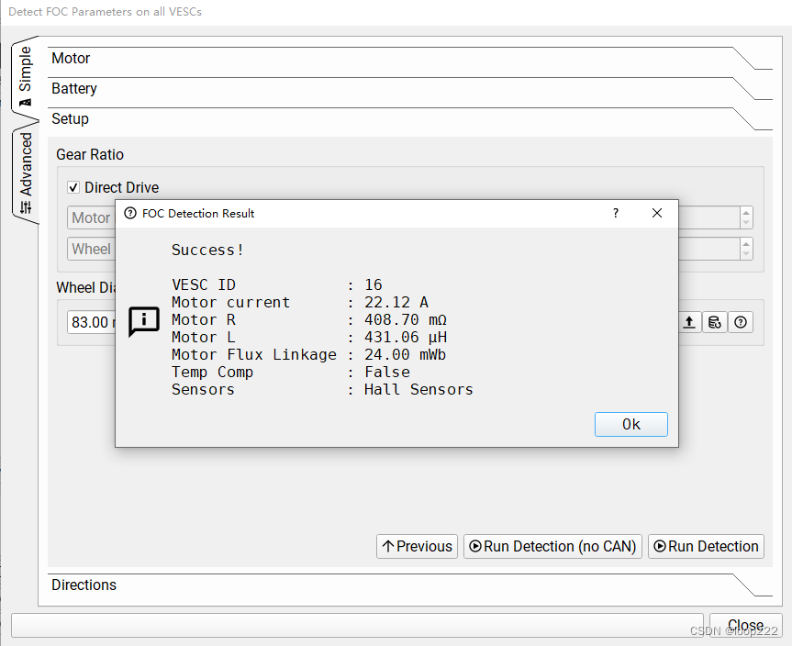Click the upload arrow icon button

(689, 322)
